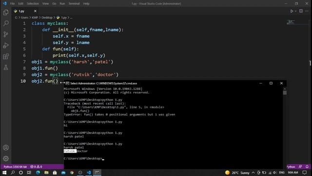Screen dimensions: 312x176
Task: Click line number 7 in editor gutter
Action: pos(24,62)
